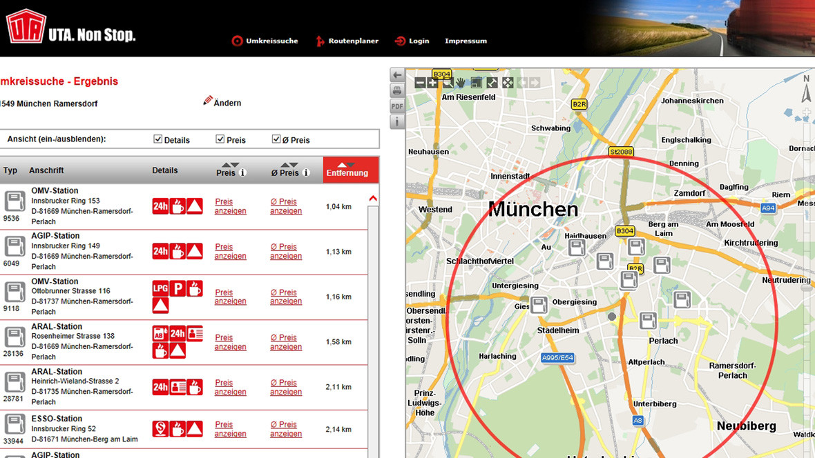
Task: Click the 'München Ramersdorf' location text
Action: 57,103
